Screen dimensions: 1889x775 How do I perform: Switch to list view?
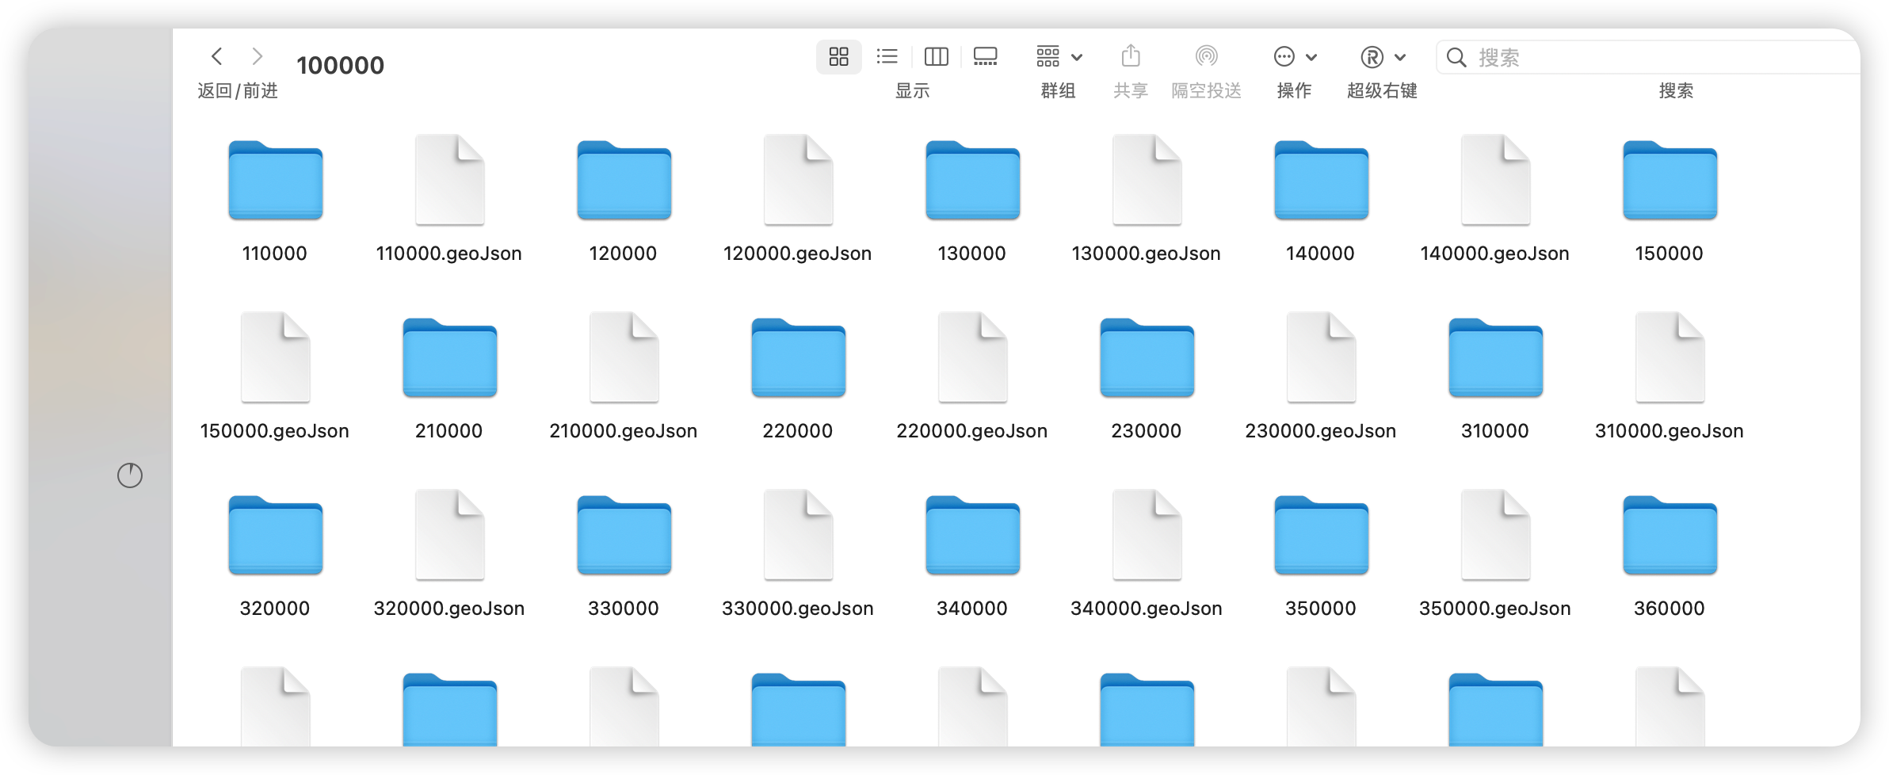[x=887, y=56]
